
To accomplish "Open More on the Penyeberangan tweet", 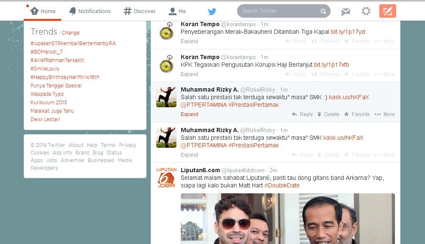I will tap(385, 41).
